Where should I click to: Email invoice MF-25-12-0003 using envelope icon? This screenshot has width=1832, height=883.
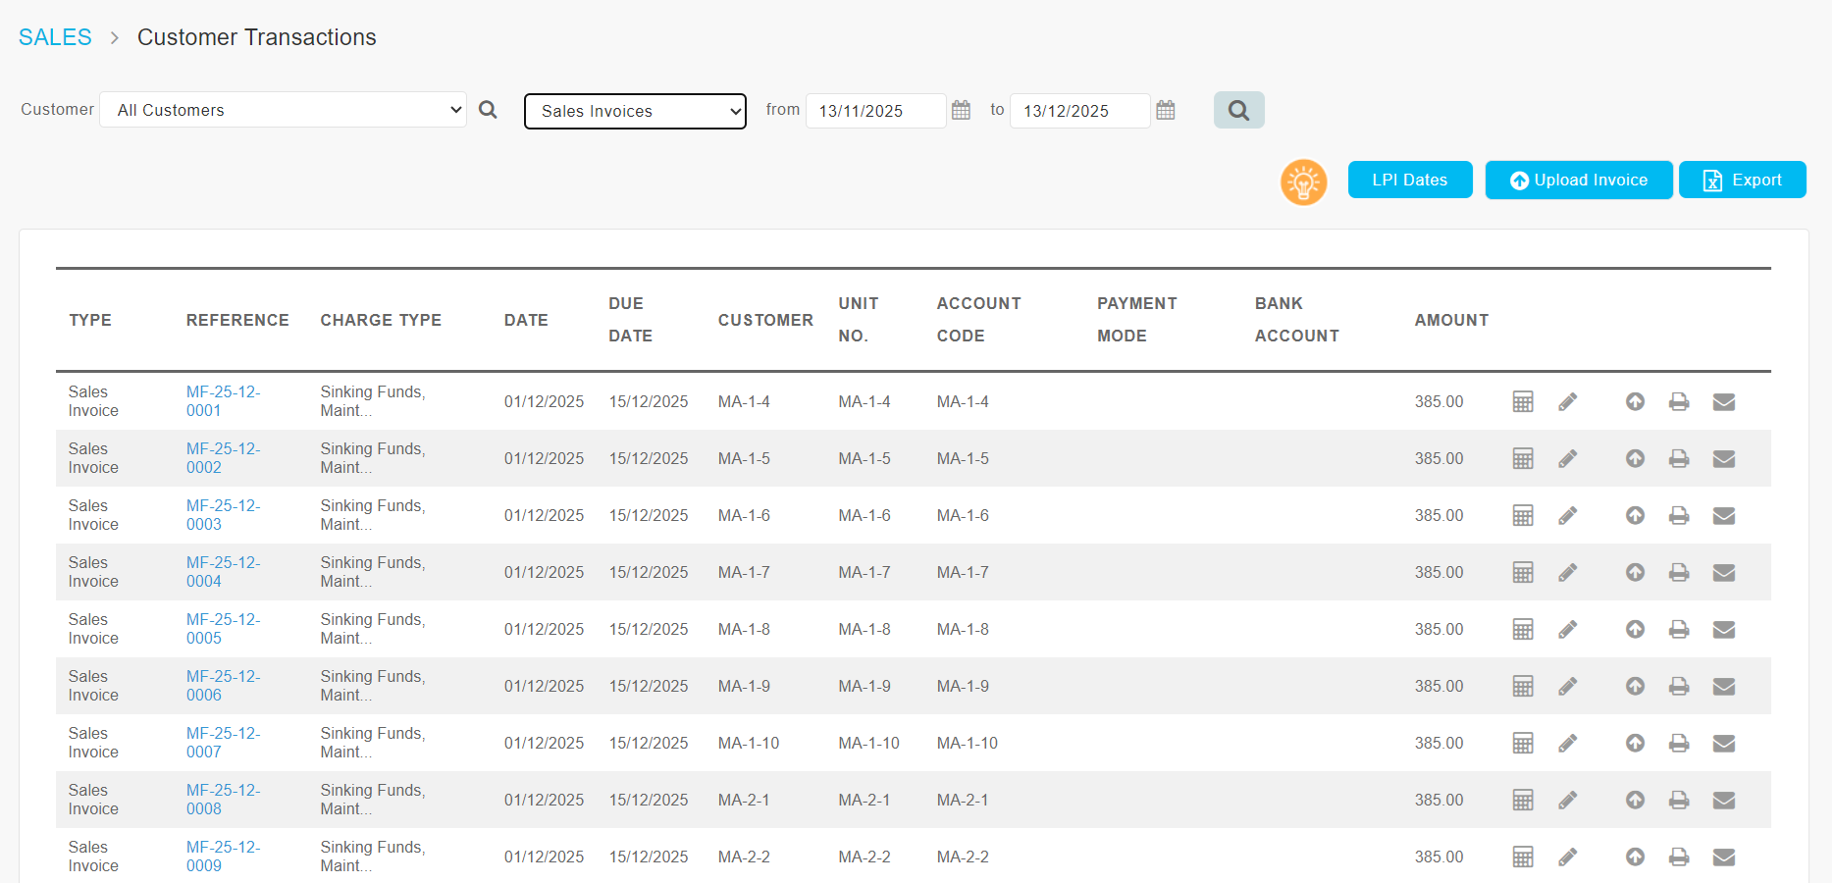point(1723,515)
